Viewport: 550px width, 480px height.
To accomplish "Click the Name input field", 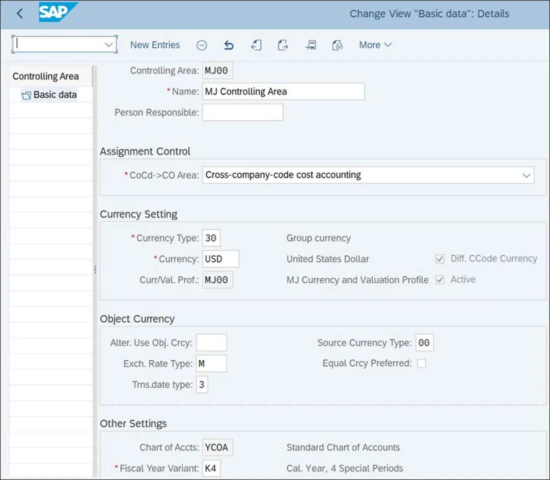I will point(284,92).
